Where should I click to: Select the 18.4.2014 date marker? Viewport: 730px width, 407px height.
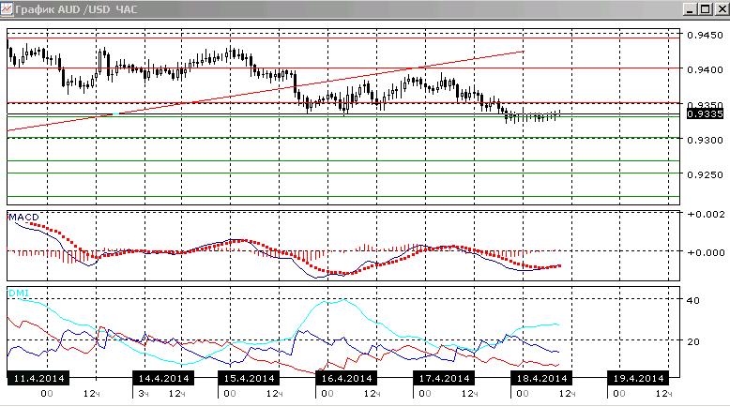541,378
